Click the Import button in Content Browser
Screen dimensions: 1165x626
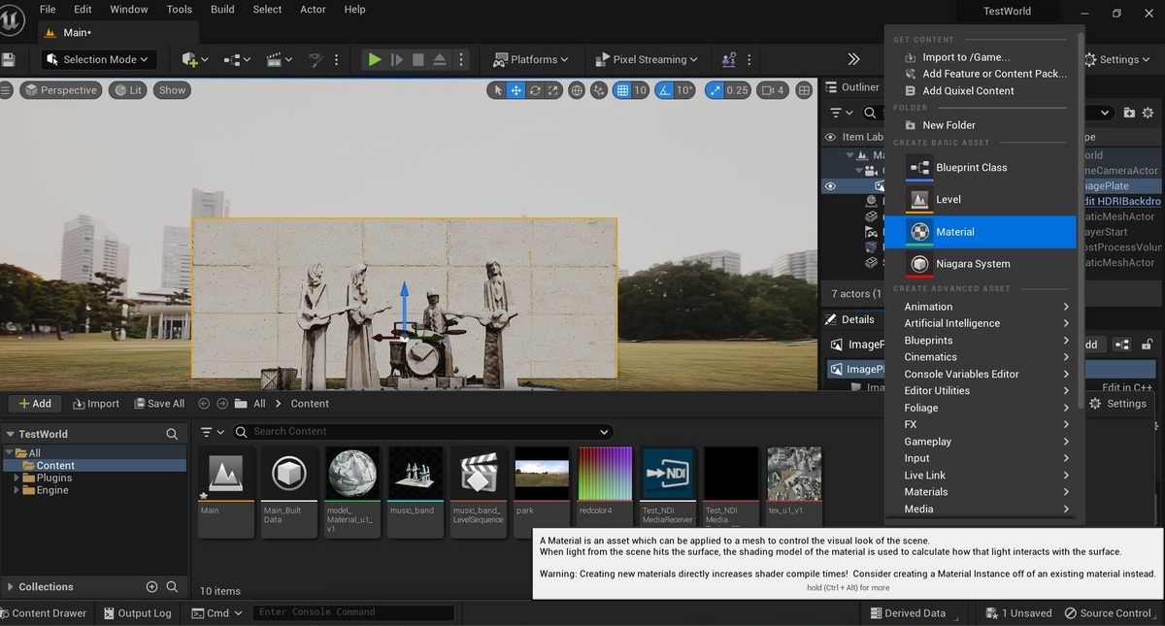coord(96,404)
